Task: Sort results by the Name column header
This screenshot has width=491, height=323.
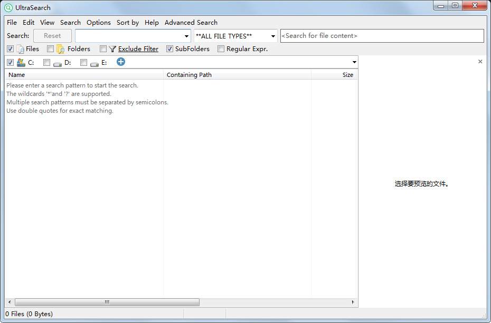Action: click(x=84, y=75)
